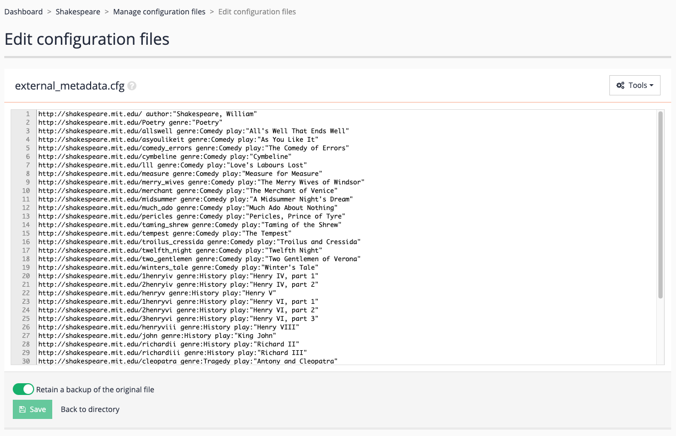This screenshot has height=436, width=676.
Task: Go back to directory
Action: [x=90, y=409]
